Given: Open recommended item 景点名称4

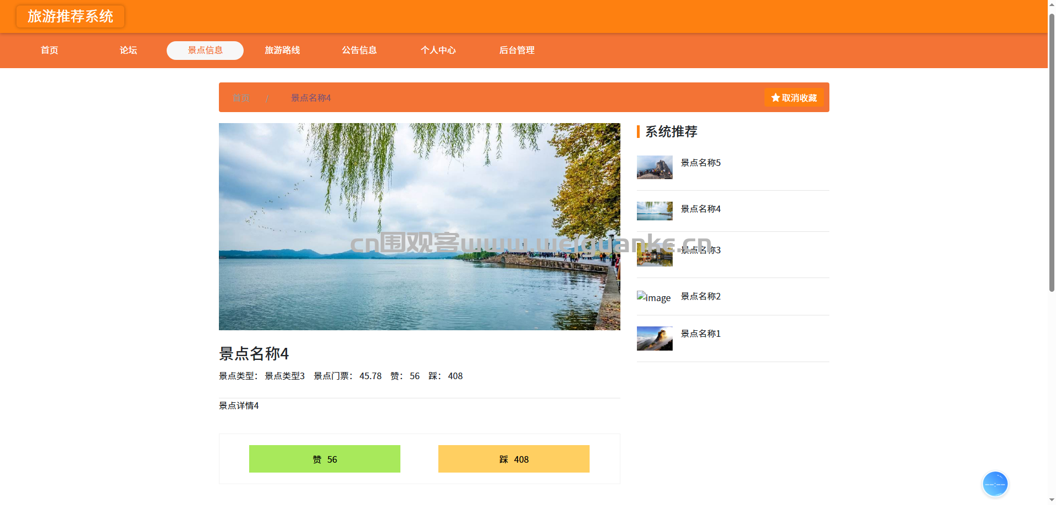Looking at the screenshot, I should click(701, 209).
